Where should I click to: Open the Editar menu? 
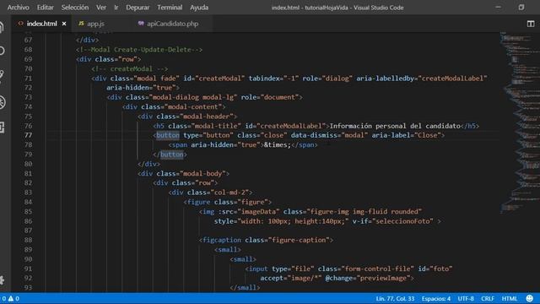point(45,8)
